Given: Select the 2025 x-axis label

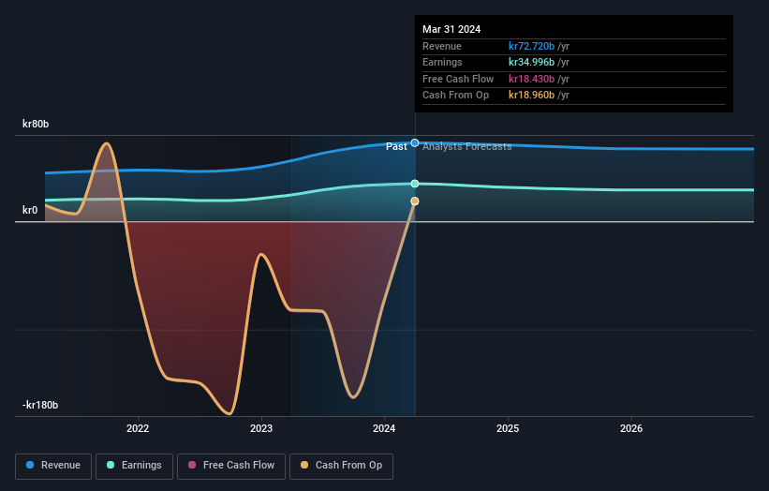Looking at the screenshot, I should point(508,428).
